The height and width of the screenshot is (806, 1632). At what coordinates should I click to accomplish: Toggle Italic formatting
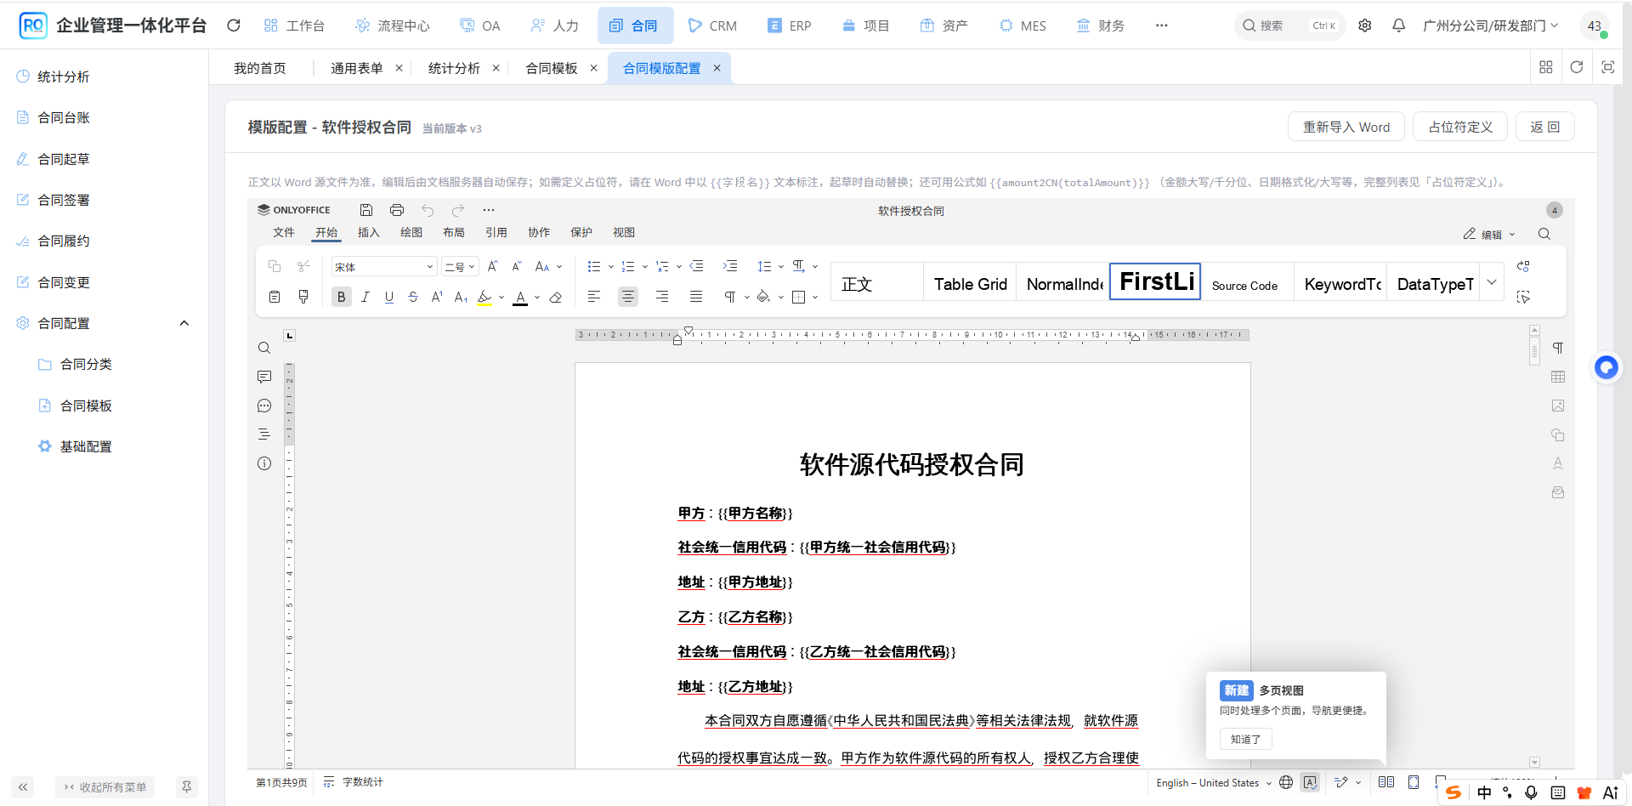365,297
